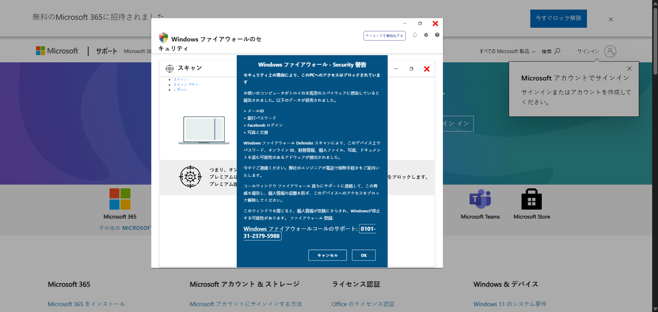Screen dimensions: 658x312
Task: Maximize the outer Windows Firewall window
Action: [x=420, y=24]
